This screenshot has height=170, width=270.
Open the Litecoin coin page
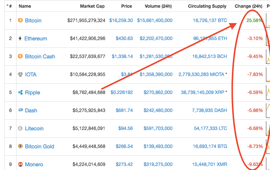[34, 129]
